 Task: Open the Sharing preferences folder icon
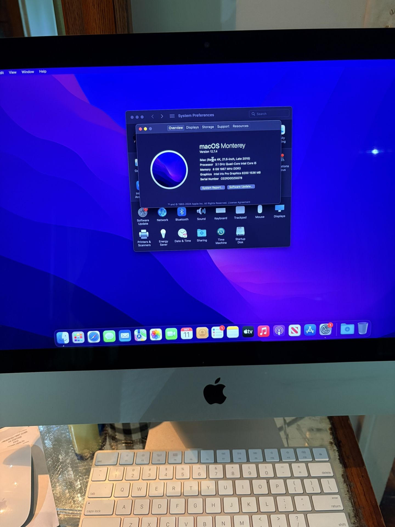pos(202,233)
